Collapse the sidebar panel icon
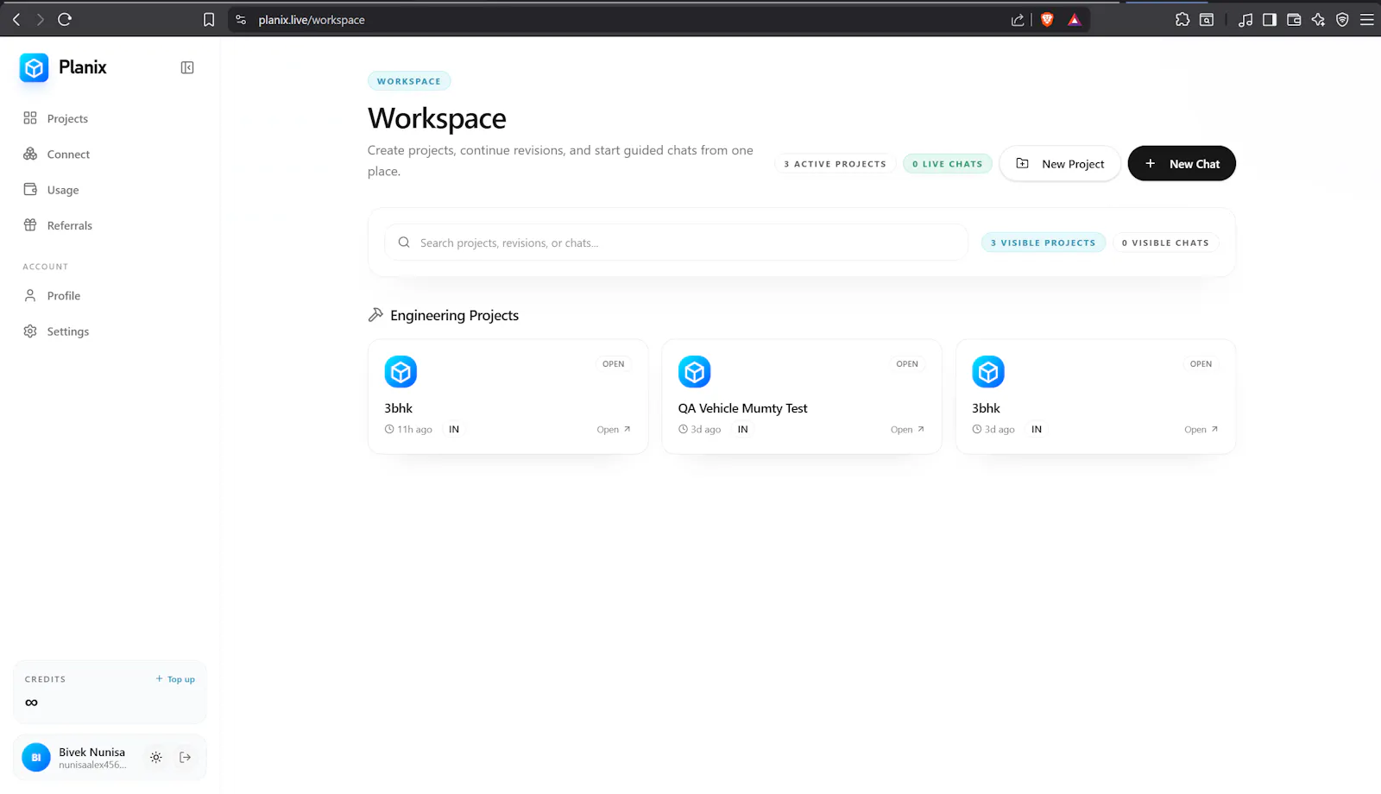The width and height of the screenshot is (1381, 794). [x=187, y=67]
